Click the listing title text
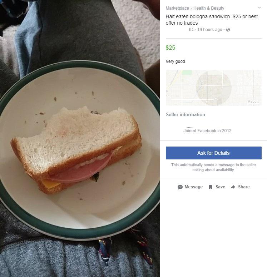This screenshot has width=267, height=277. [x=212, y=20]
